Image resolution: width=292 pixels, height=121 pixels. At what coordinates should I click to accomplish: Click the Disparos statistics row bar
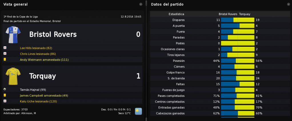[238, 20]
